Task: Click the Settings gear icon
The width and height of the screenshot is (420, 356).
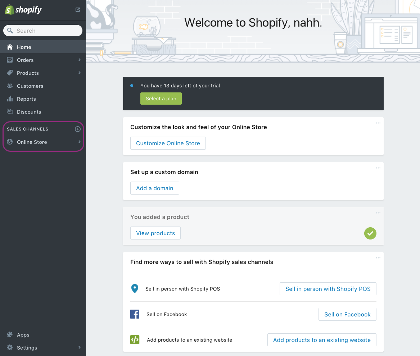Action: coord(10,347)
